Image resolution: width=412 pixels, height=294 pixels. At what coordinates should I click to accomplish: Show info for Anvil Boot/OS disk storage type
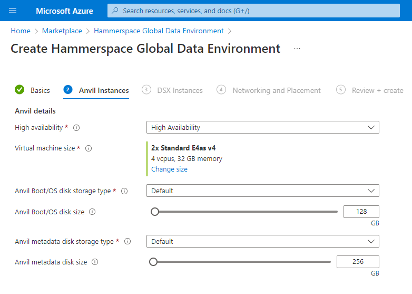(x=124, y=191)
